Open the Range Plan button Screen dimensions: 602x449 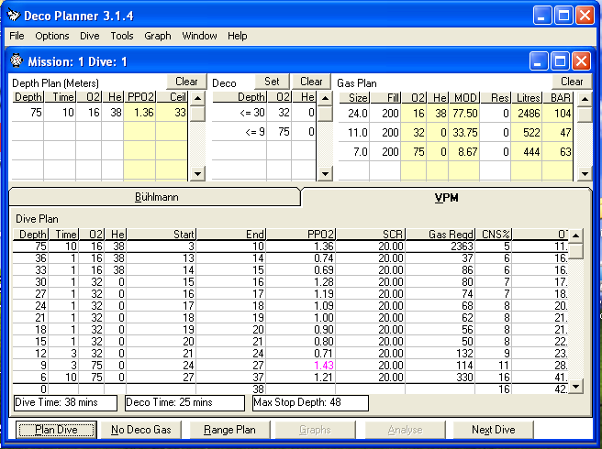click(x=229, y=430)
